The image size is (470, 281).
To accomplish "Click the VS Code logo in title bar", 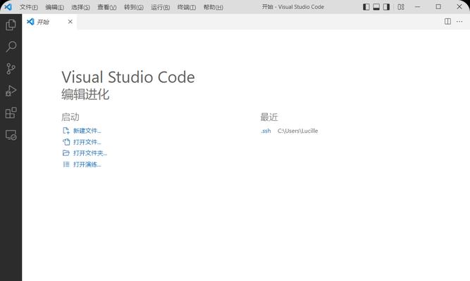I will (x=8, y=6).
